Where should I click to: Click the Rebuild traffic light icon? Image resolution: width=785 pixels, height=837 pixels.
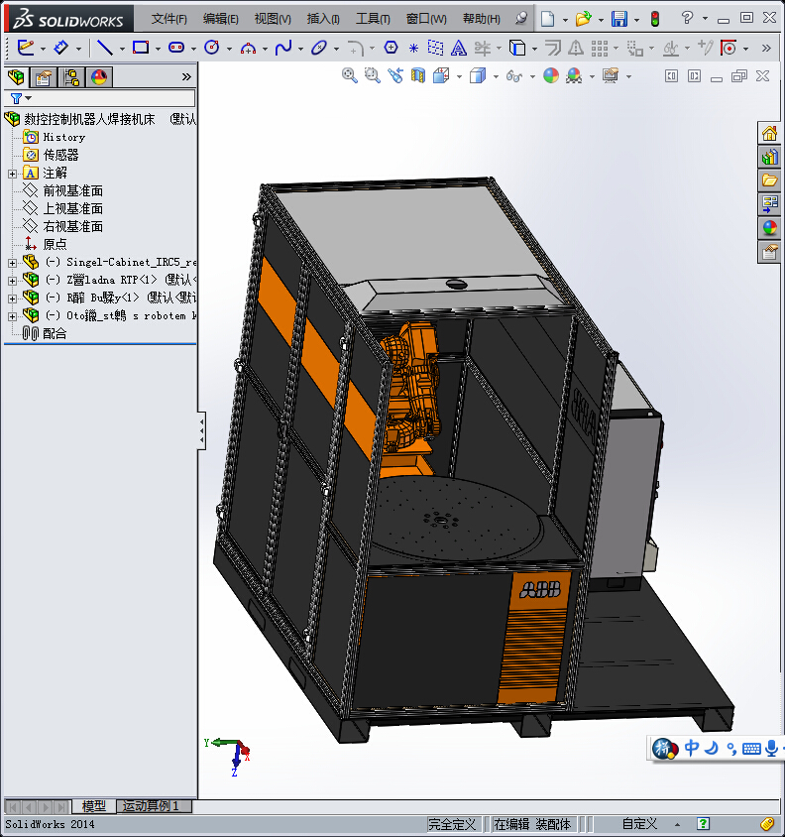click(654, 19)
